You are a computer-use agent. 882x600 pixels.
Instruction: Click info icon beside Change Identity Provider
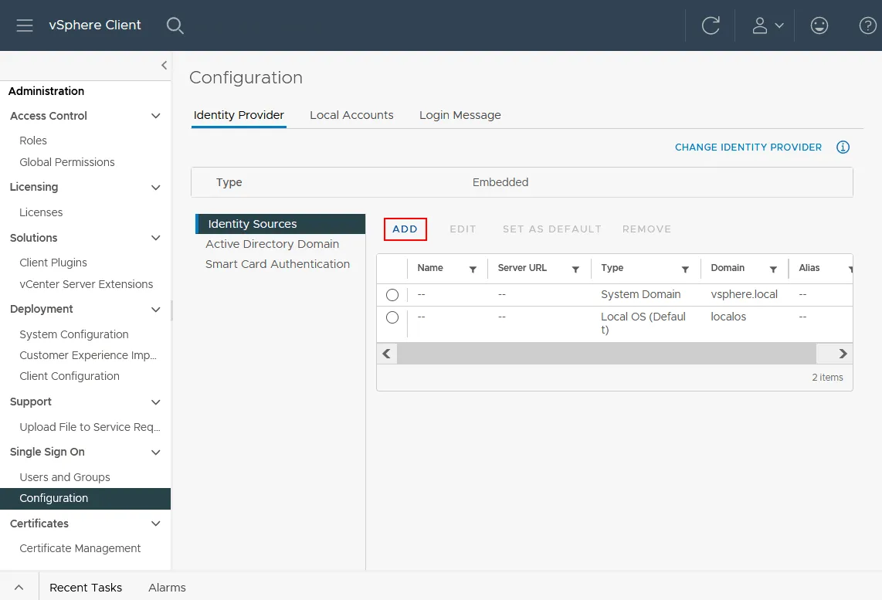(843, 147)
